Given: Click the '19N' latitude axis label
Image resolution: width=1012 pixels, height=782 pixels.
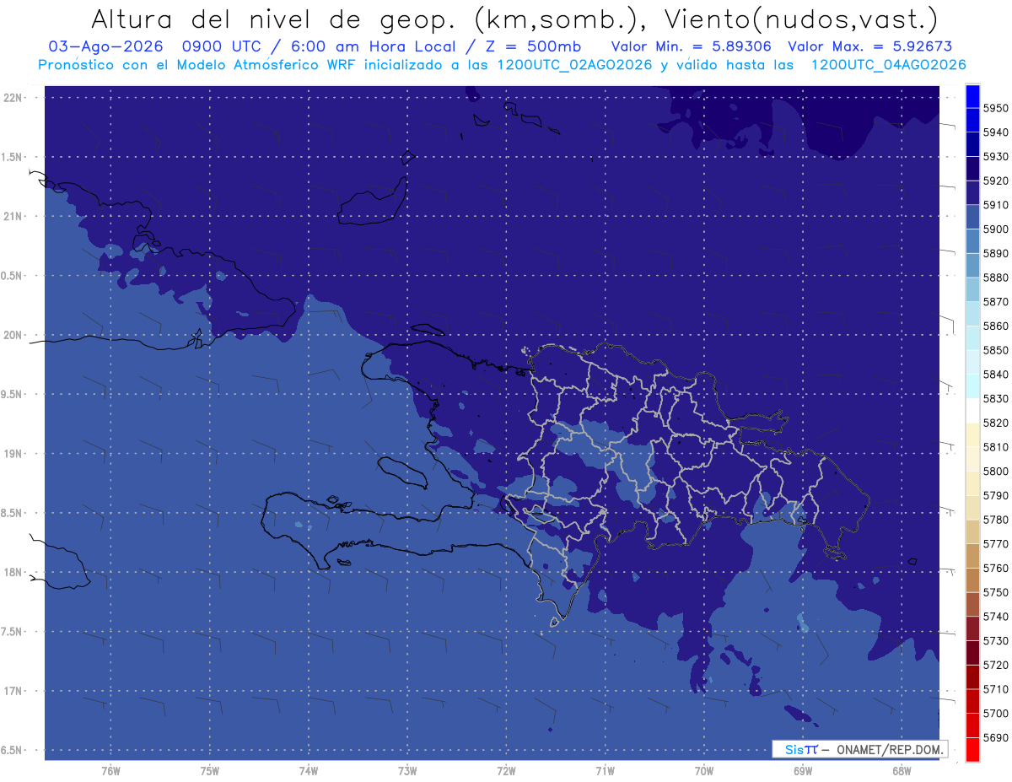Looking at the screenshot, I should click(x=13, y=454).
